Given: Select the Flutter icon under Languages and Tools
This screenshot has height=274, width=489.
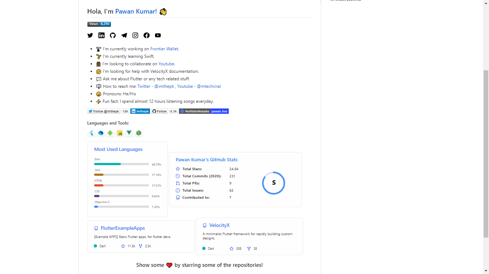Looking at the screenshot, I should point(92,133).
